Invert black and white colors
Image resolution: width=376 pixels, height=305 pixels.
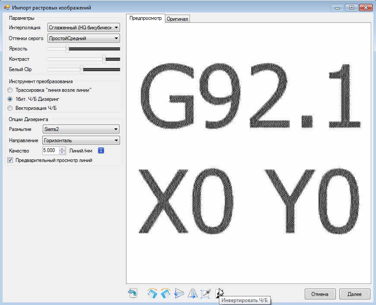tap(219, 293)
